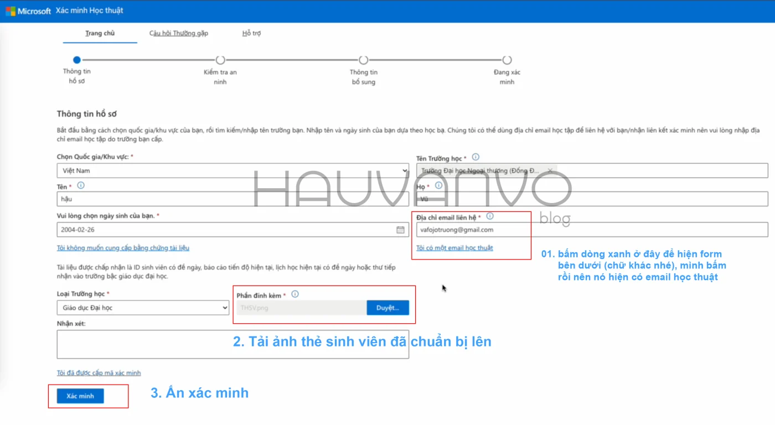Show info tooltip beside Họ field label
The width and height of the screenshot is (775, 425).
[x=438, y=185]
